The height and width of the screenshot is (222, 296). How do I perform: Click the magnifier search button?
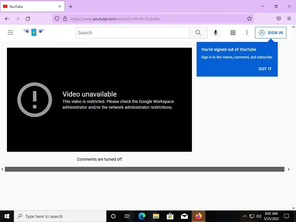click(198, 33)
